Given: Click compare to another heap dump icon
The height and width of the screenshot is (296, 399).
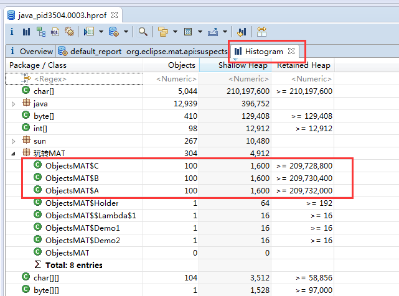Looking at the screenshot, I should tap(242, 32).
